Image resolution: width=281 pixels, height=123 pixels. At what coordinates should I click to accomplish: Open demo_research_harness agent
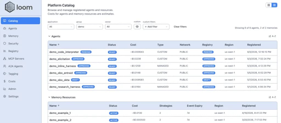click(x=65, y=87)
